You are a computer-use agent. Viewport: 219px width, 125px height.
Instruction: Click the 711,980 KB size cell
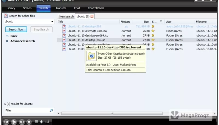pos(143,26)
